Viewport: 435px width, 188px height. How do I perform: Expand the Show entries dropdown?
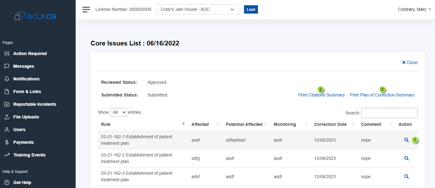(x=118, y=112)
